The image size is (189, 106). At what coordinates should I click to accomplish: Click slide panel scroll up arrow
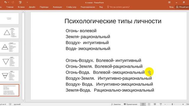tap(23, 11)
